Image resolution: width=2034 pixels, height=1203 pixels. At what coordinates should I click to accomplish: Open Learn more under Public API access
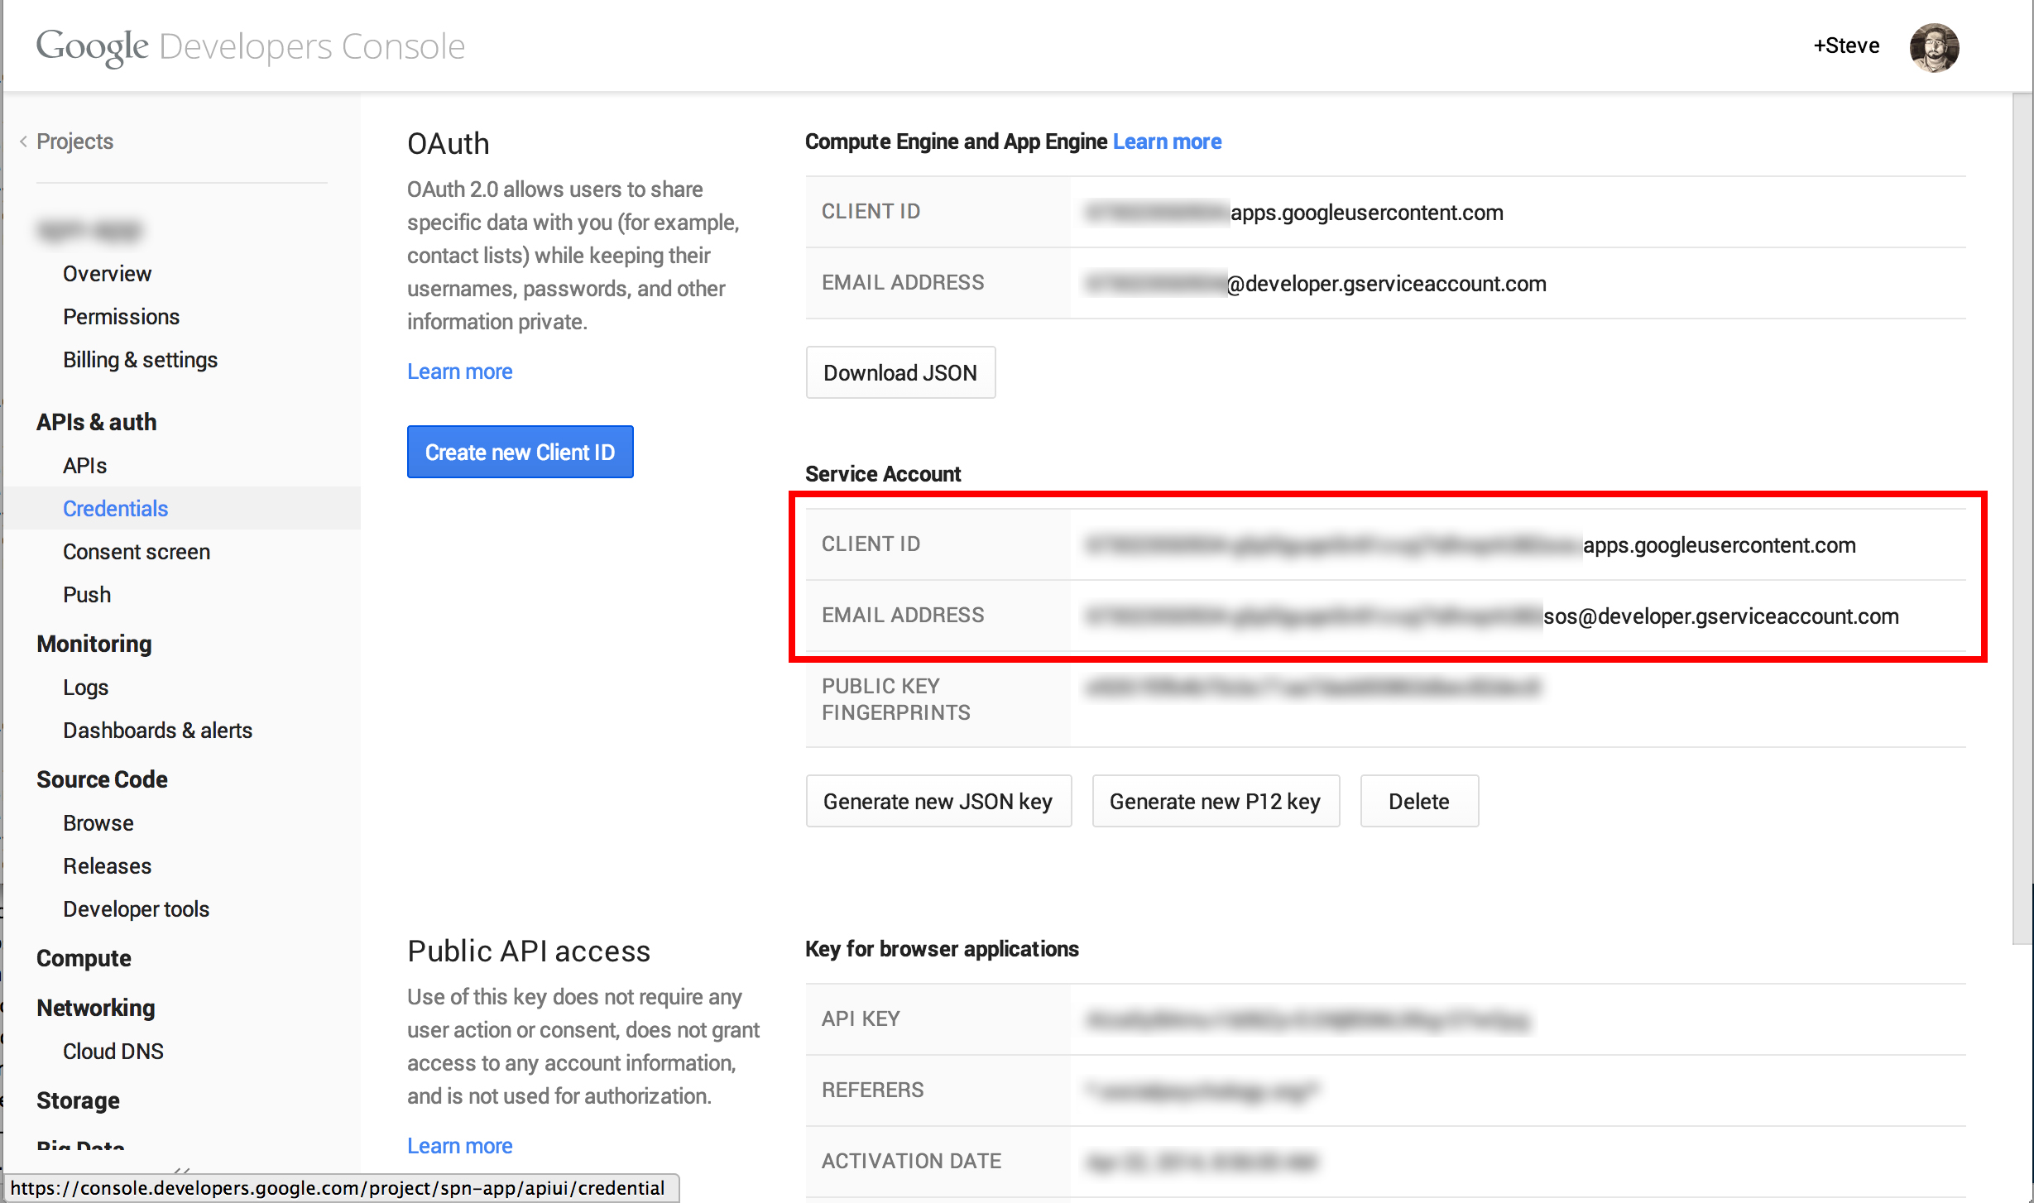click(x=459, y=1146)
